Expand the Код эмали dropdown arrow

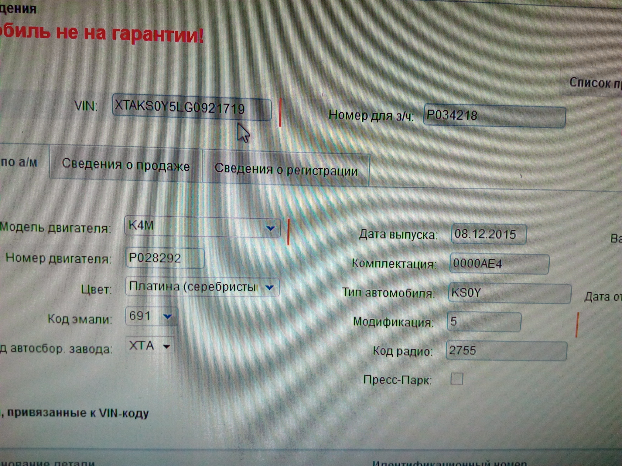(168, 317)
